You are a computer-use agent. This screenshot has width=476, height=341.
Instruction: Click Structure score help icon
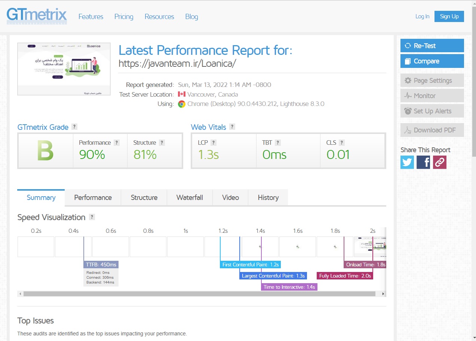162,143
